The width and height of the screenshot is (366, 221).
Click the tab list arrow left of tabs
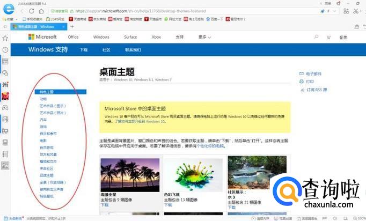pos(5,27)
